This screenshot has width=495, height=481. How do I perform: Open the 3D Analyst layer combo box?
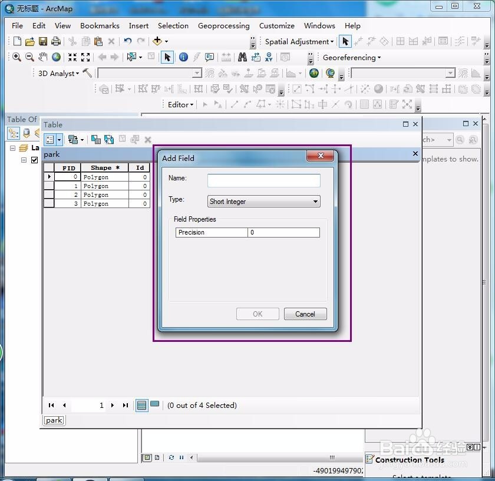point(150,73)
